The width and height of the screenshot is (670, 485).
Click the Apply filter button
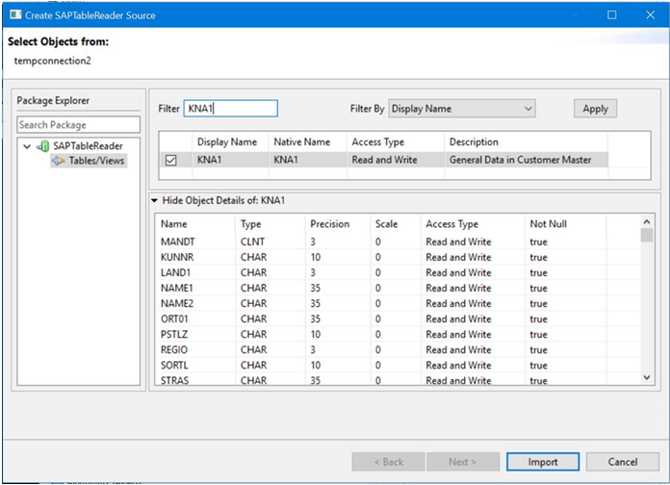pyautogui.click(x=595, y=109)
